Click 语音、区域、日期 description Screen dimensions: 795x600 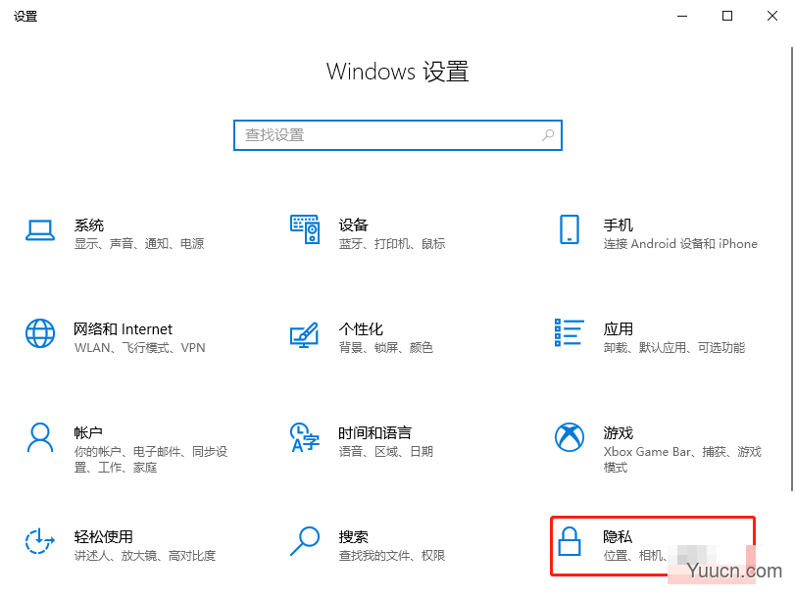coord(386,451)
